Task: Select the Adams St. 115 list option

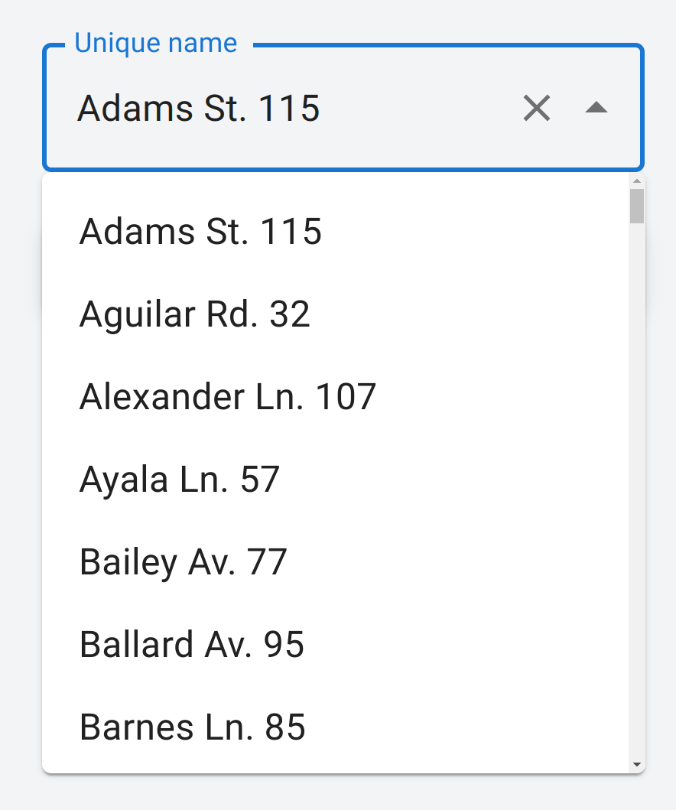Action: (x=200, y=232)
